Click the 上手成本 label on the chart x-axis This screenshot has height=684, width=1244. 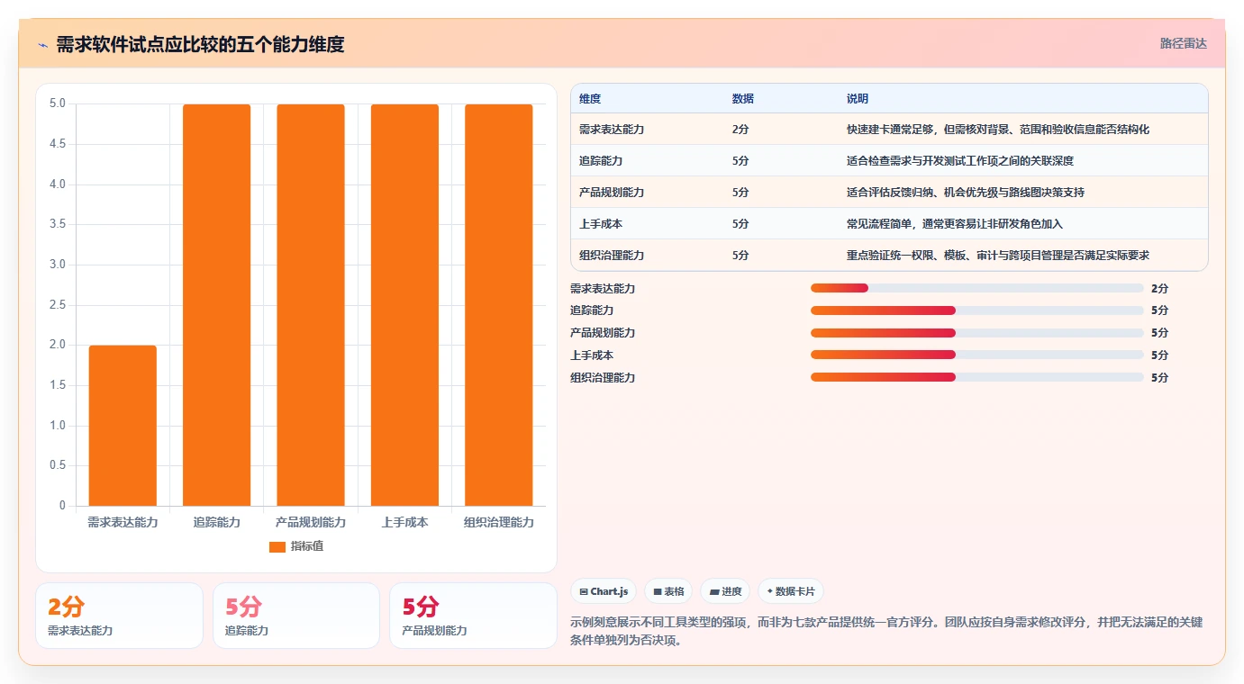point(404,523)
